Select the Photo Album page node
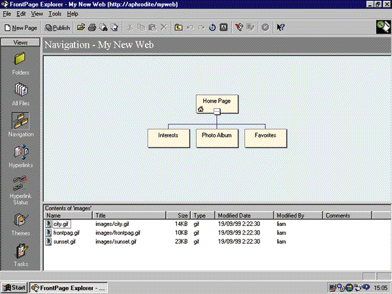The width and height of the screenshot is (392, 294). [217, 135]
